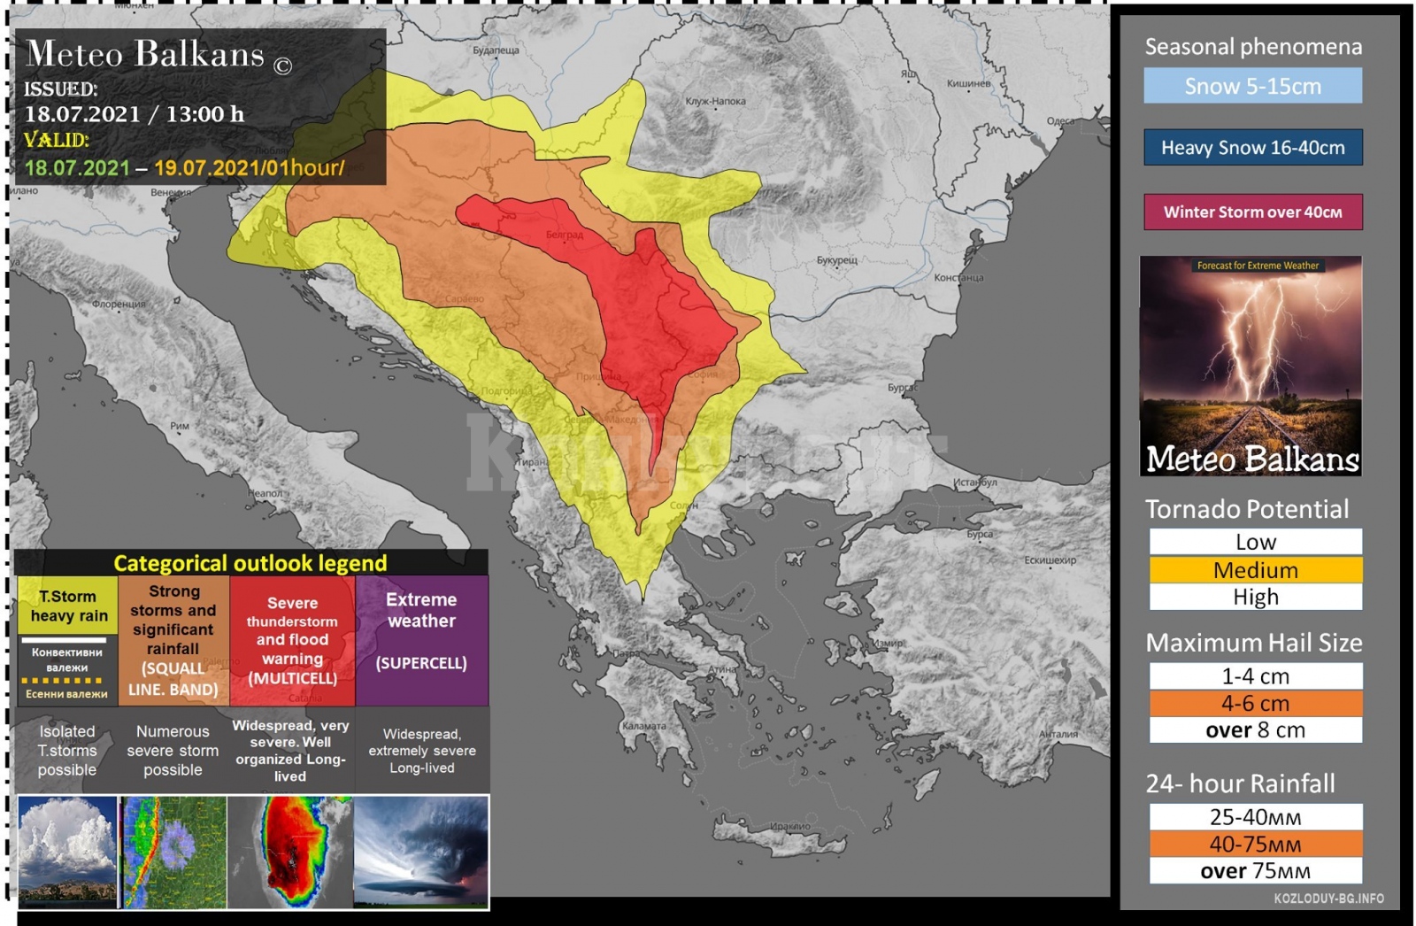Select the 'Heavy Snow 16-40cm' legend box
Viewport: 1416px width, 926px height.
(1252, 148)
